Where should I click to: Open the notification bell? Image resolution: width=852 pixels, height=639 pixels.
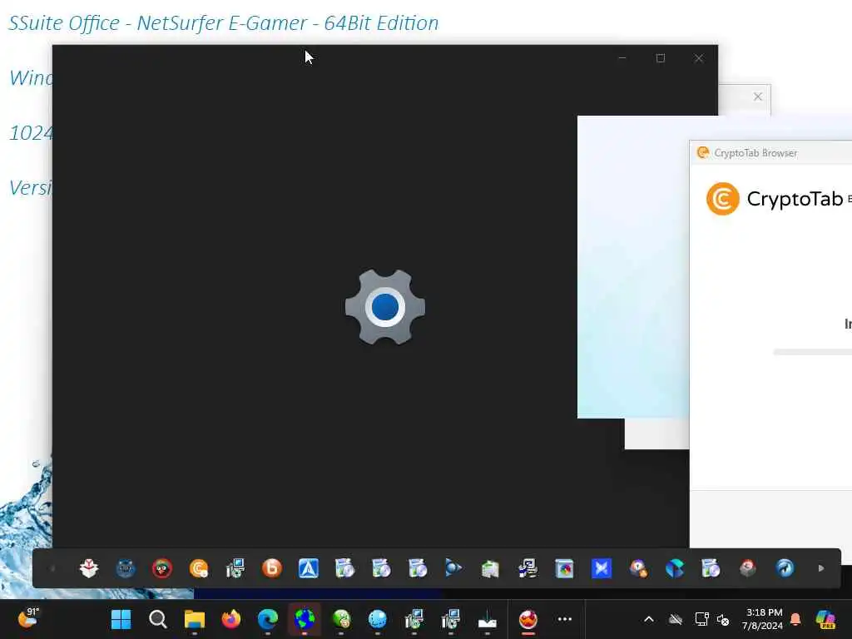795,619
